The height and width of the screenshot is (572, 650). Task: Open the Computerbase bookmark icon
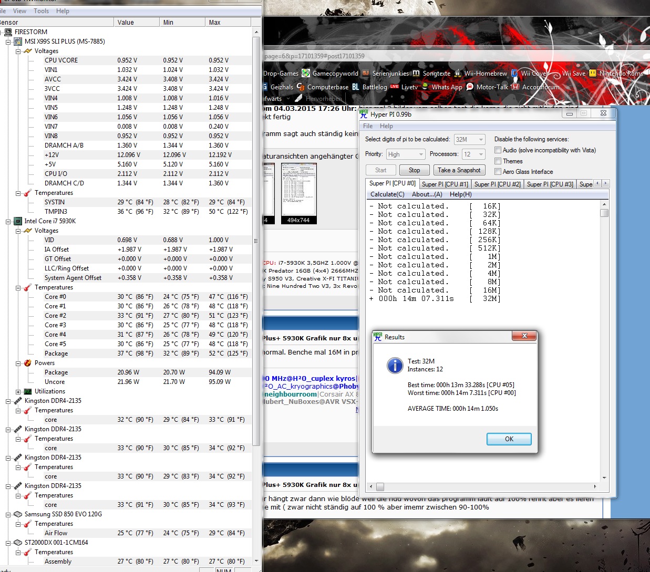(301, 87)
